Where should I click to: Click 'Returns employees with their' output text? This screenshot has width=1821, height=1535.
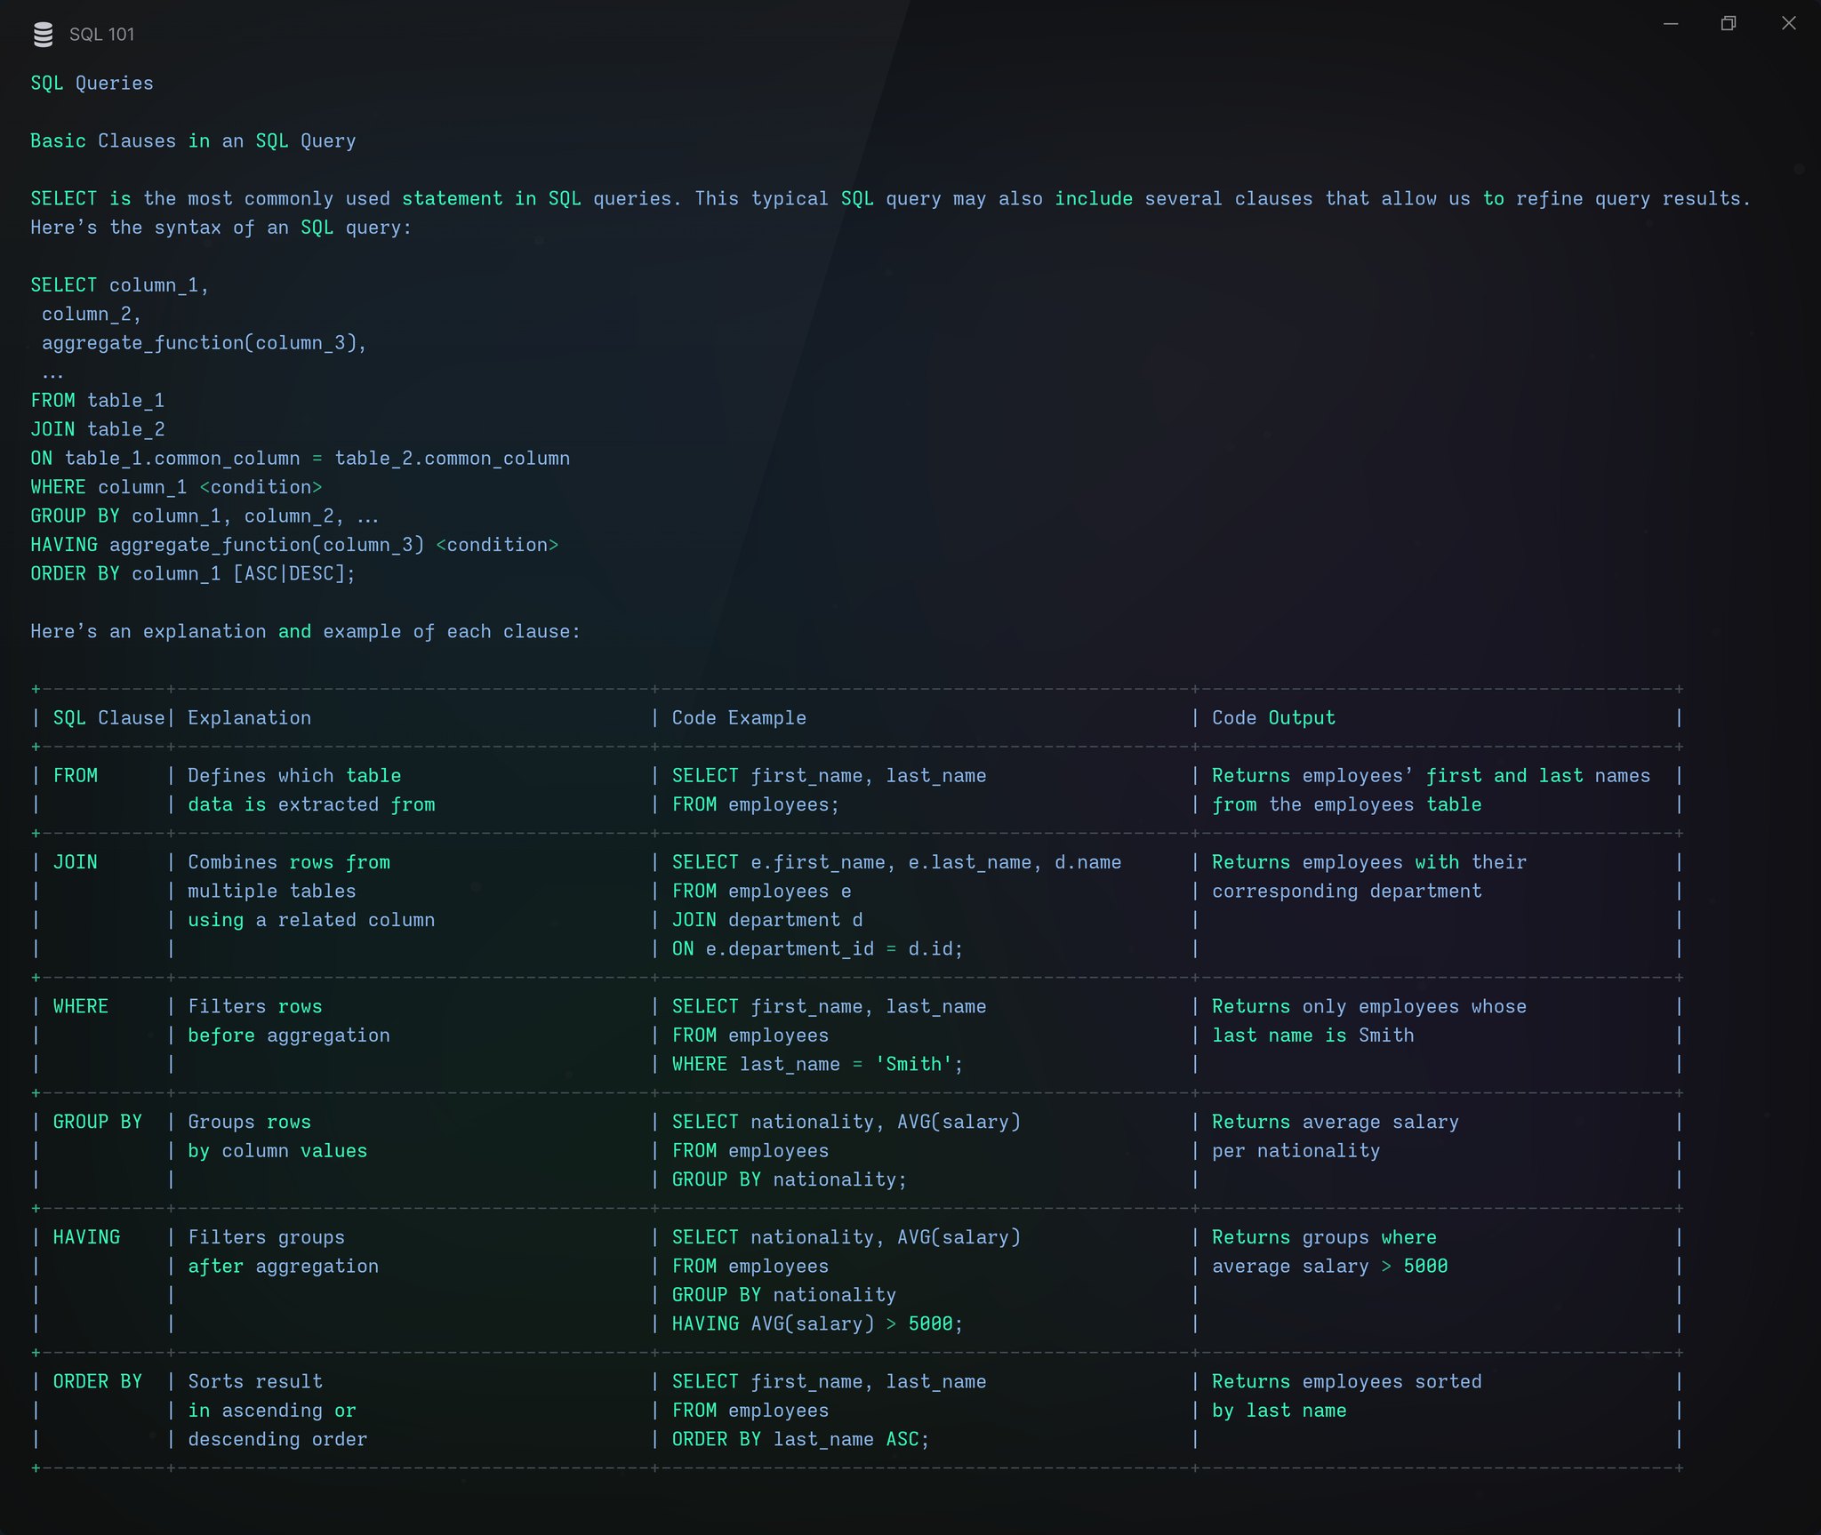point(1369,862)
